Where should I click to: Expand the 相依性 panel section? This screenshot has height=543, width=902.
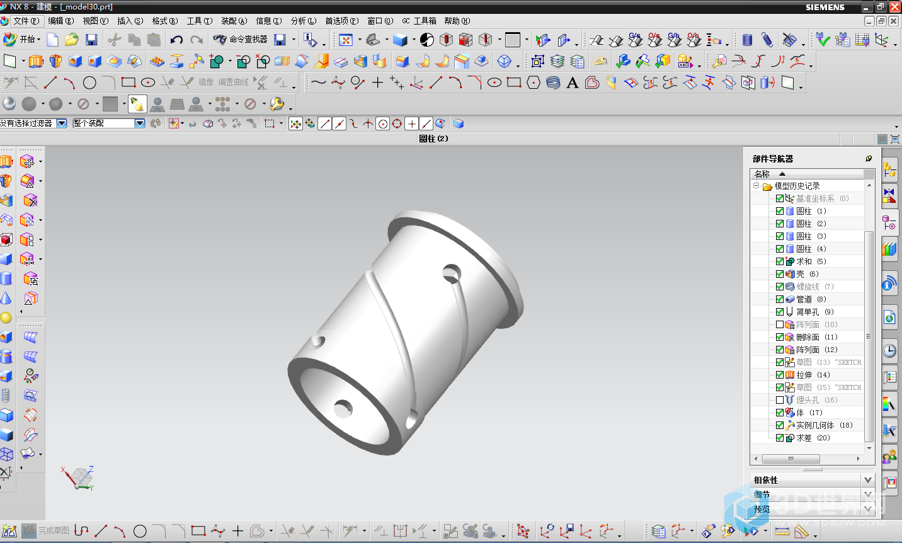point(868,480)
